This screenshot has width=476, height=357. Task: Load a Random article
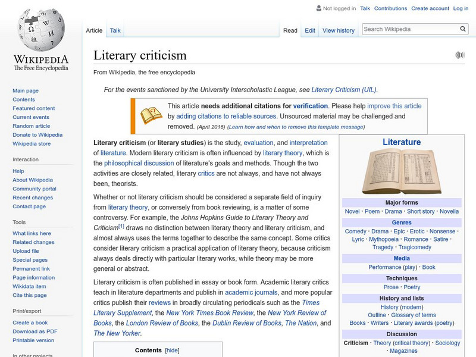tap(32, 126)
